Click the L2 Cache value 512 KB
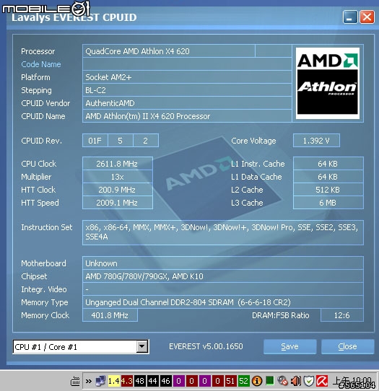379x391 pixels. (x=328, y=190)
